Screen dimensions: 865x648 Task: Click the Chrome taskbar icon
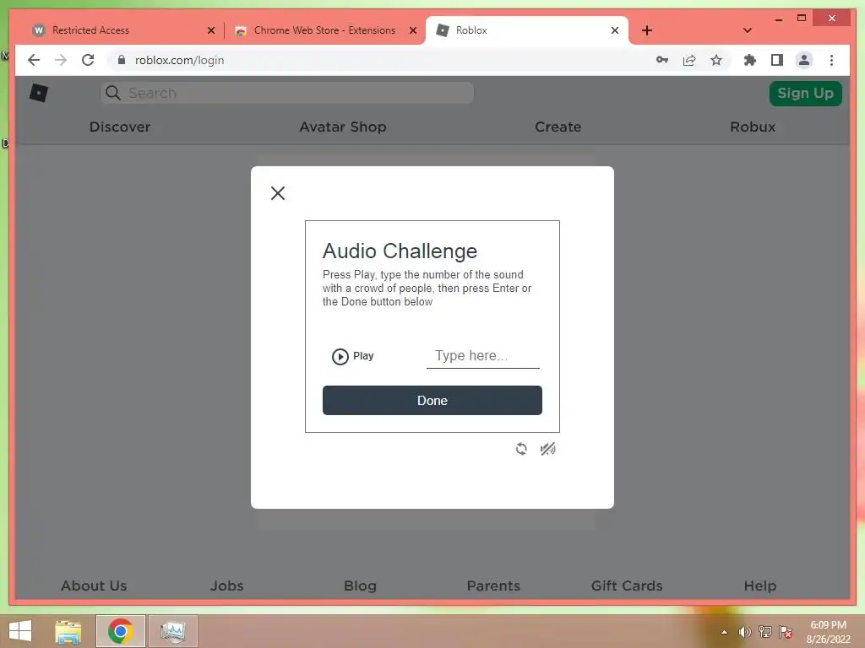tap(120, 631)
